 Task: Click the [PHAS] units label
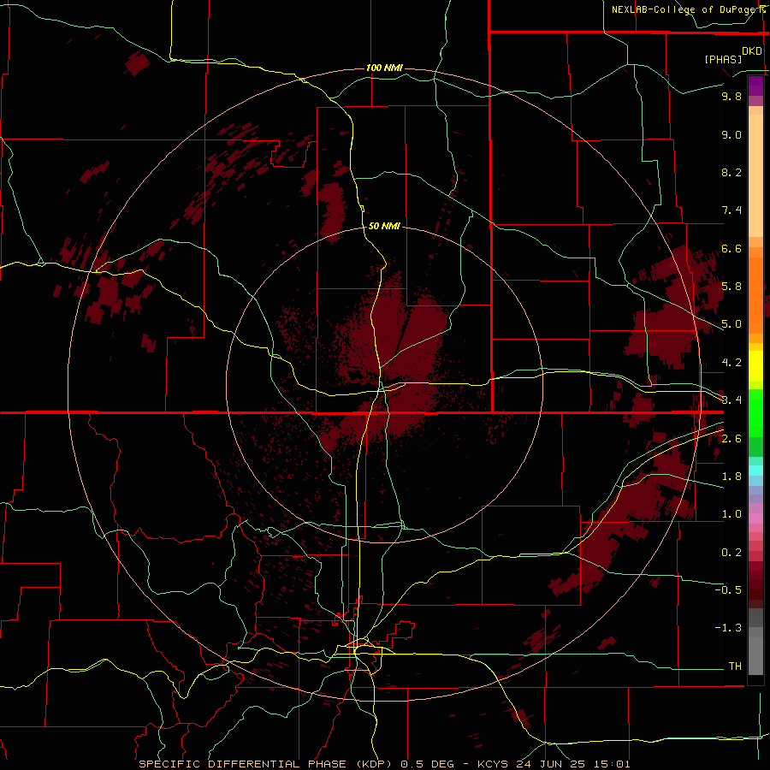[x=723, y=59]
